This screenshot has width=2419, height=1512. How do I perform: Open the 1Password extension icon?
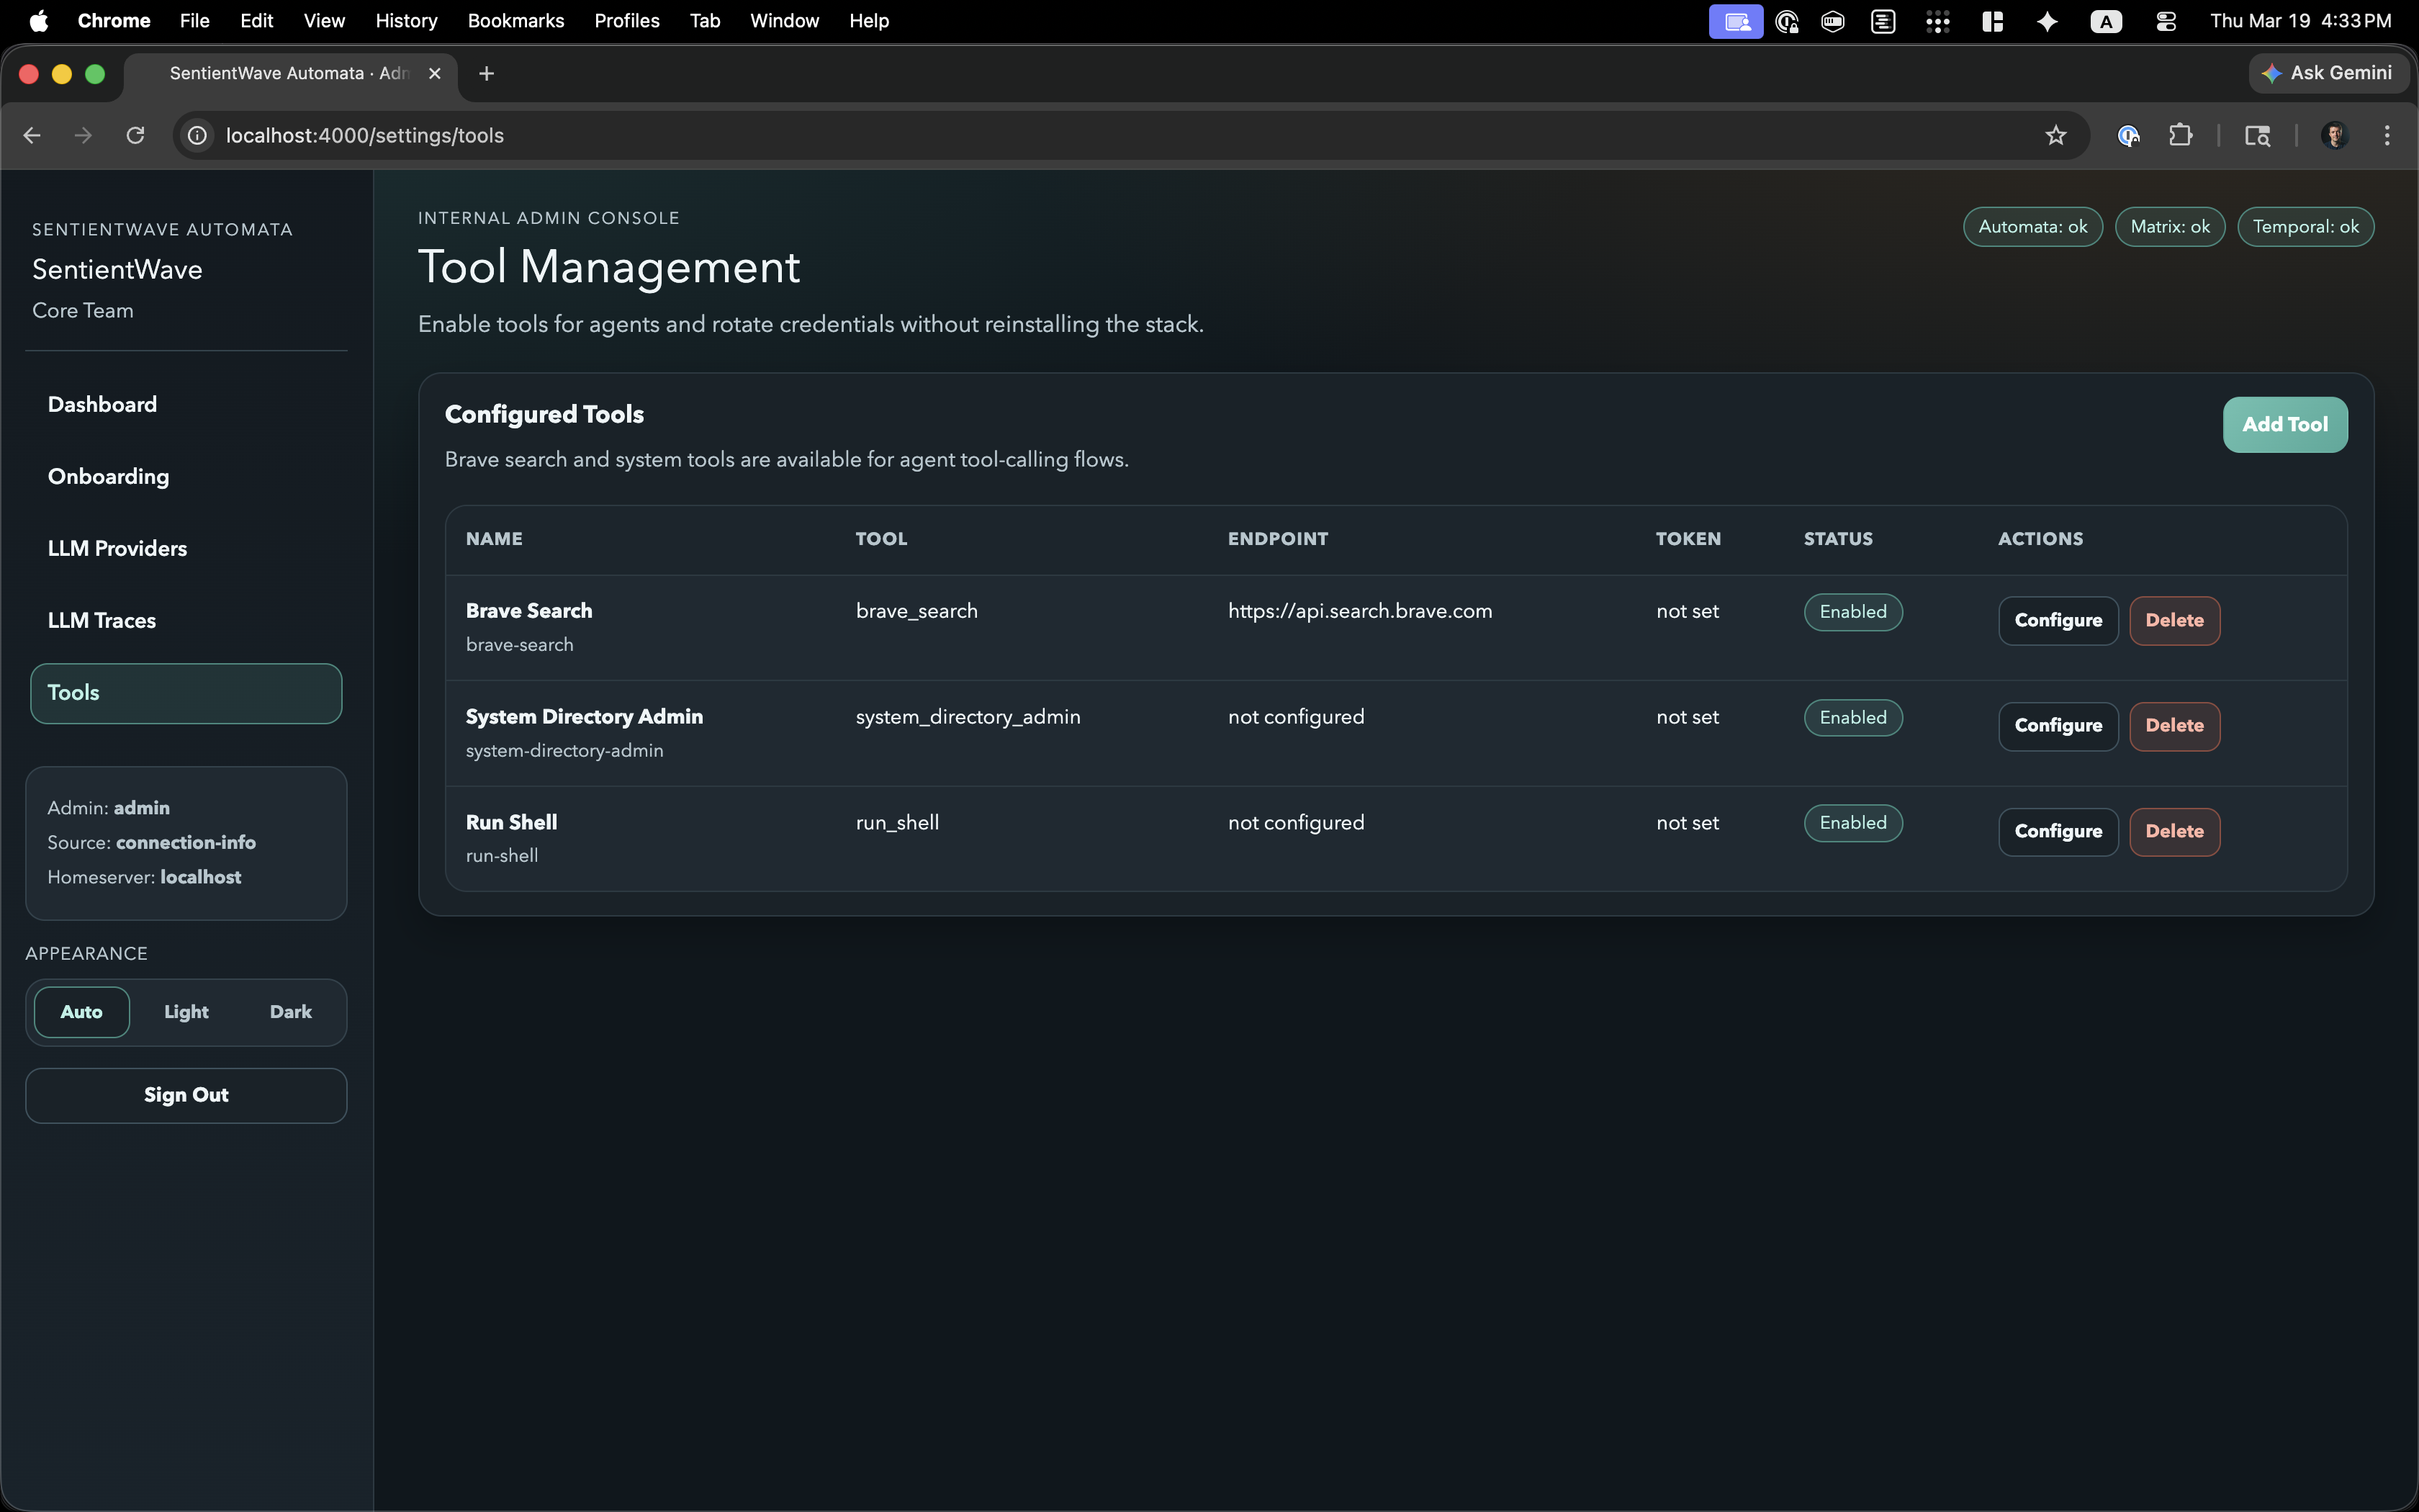tap(2128, 135)
